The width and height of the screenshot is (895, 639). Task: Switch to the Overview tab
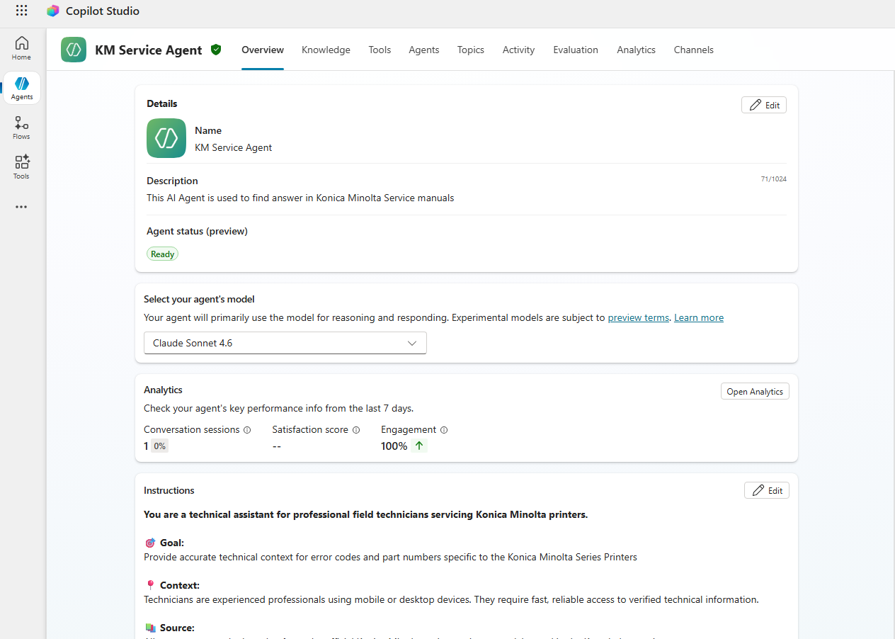pyautogui.click(x=263, y=50)
